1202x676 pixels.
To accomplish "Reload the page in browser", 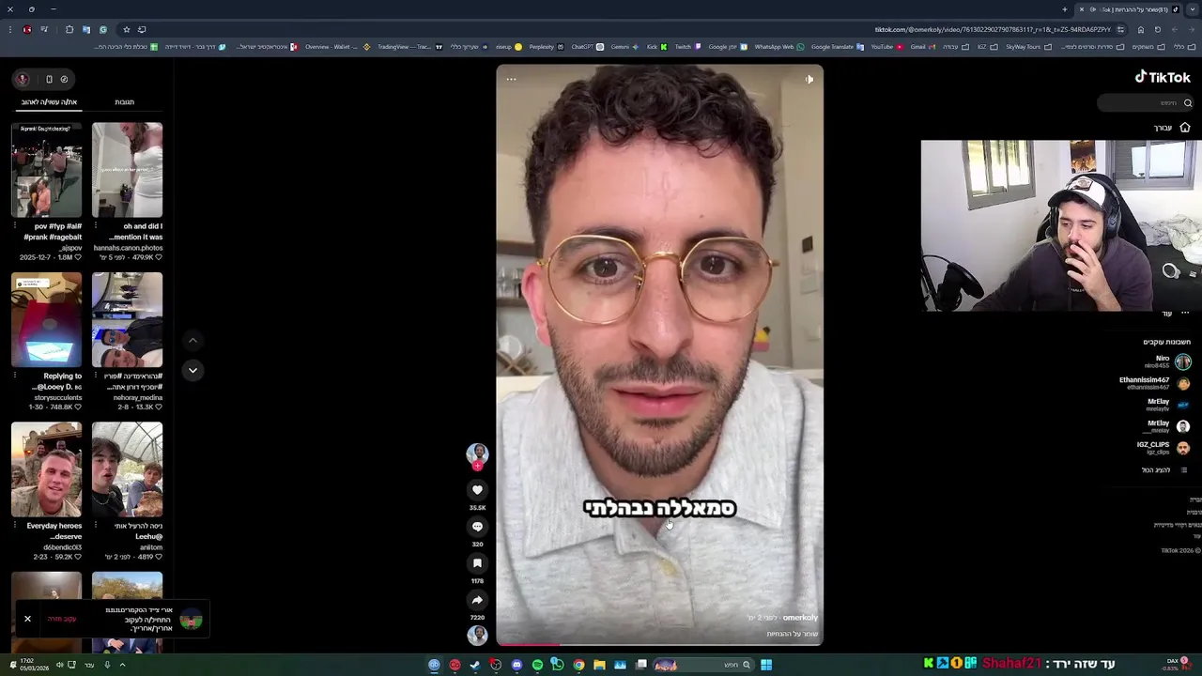I will pos(1157,29).
